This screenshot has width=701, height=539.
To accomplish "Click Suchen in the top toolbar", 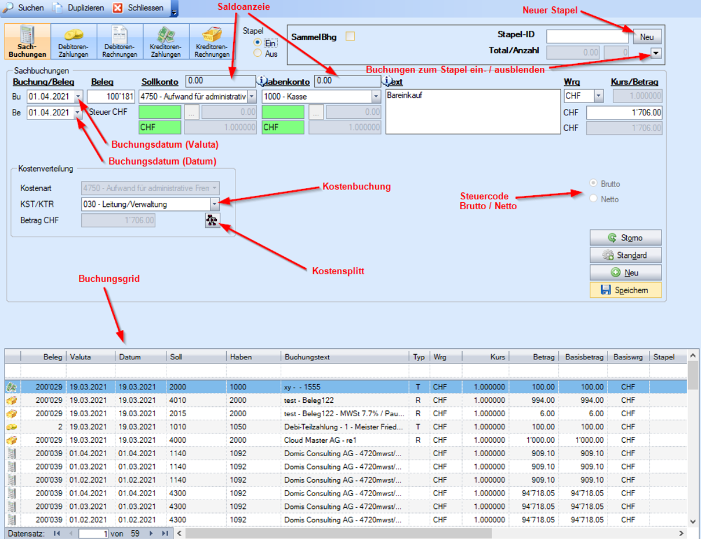I will point(24,8).
